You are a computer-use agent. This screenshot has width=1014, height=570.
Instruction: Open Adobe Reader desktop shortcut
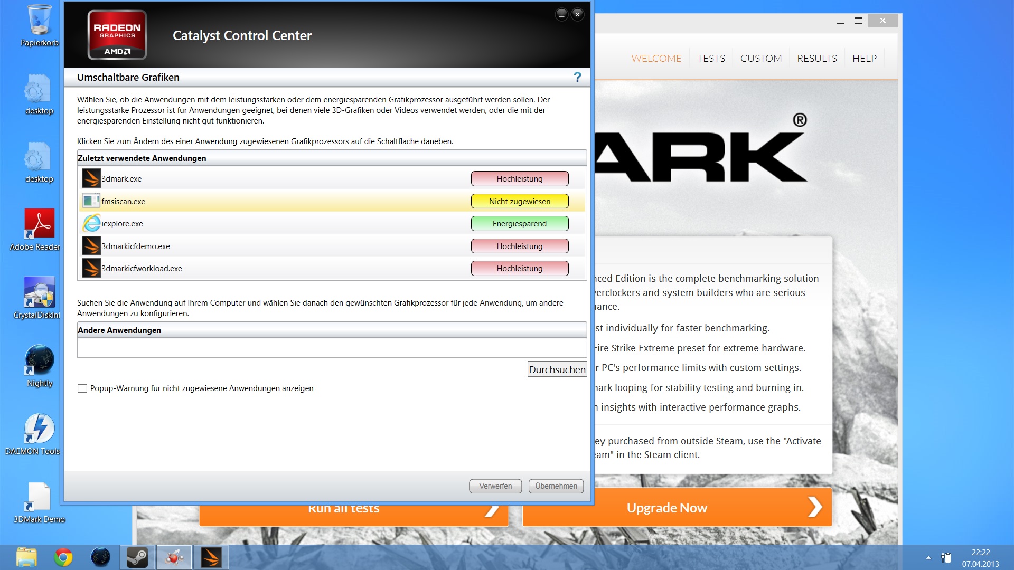click(x=39, y=224)
